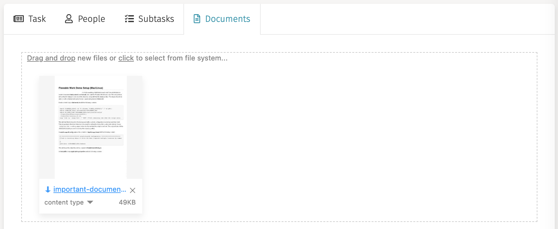Remove the attached document with the X icon

[x=133, y=190]
